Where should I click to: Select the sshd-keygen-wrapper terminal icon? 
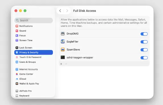click(63, 57)
